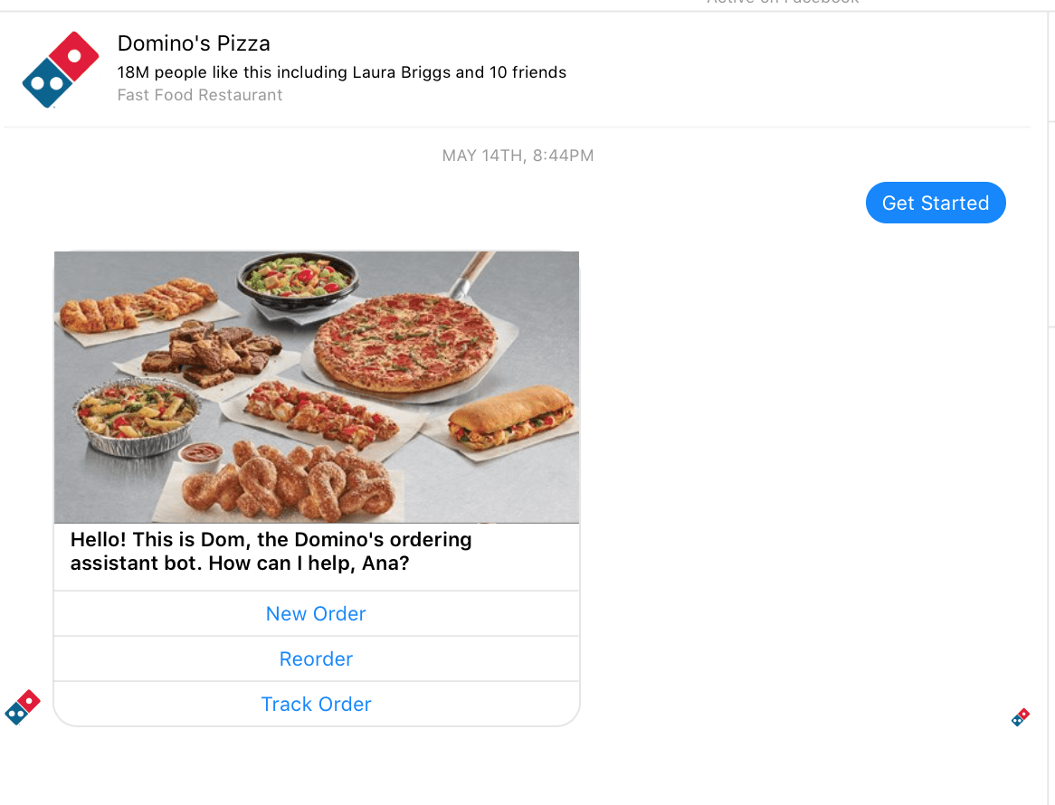Click the Hello greeting text from Dom
Image resolution: width=1055 pixels, height=805 pixels.
coord(271,551)
